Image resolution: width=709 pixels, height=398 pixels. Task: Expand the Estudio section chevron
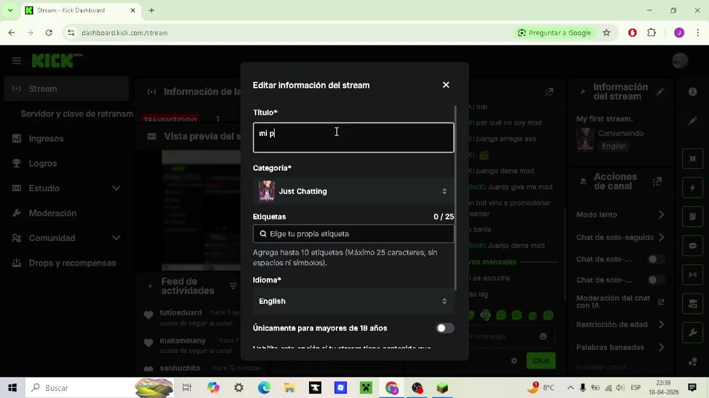tap(116, 188)
